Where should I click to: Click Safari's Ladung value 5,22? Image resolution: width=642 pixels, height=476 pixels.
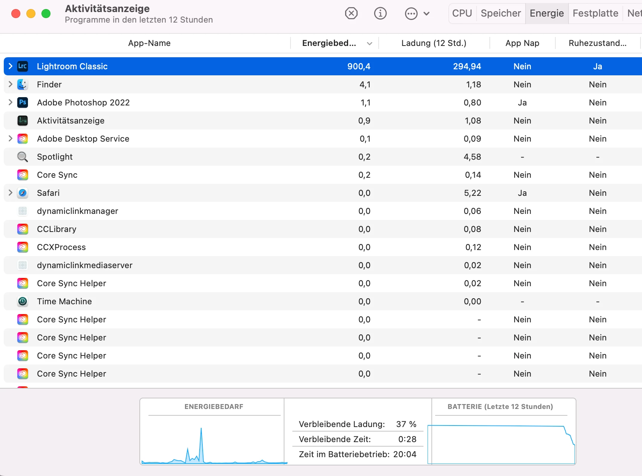pos(472,193)
